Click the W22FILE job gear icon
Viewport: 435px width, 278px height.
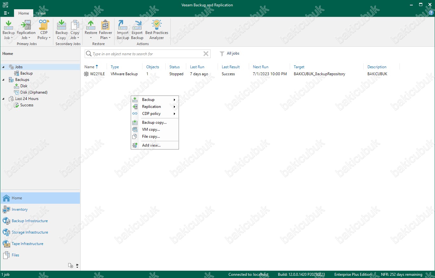pyautogui.click(x=86, y=74)
